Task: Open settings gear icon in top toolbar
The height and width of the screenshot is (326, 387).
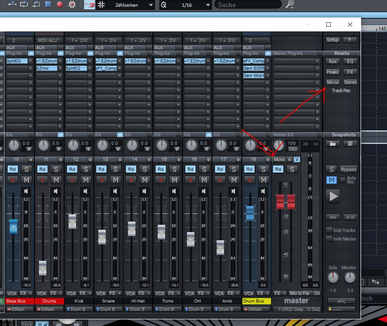Action: (x=72, y=4)
